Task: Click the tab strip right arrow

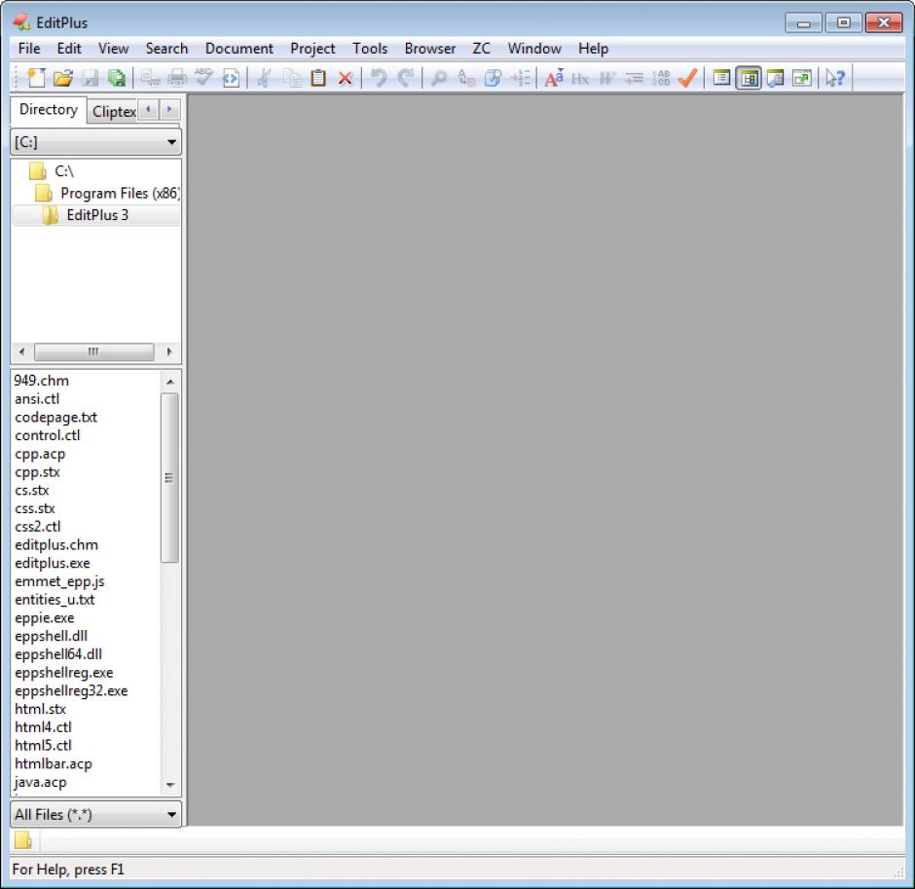Action: click(169, 109)
